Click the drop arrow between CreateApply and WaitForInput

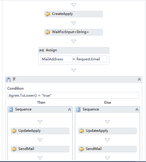(74, 23)
